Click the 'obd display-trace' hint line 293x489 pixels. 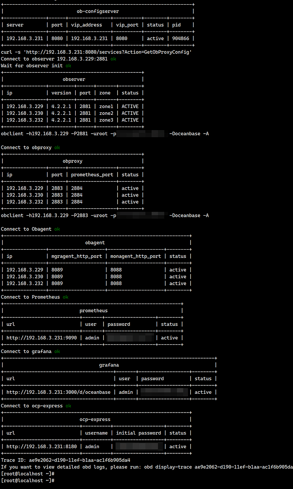(x=146, y=467)
